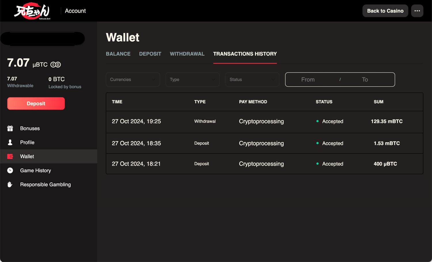Select the Deposit tab in Wallet
The height and width of the screenshot is (262, 432).
150,54
